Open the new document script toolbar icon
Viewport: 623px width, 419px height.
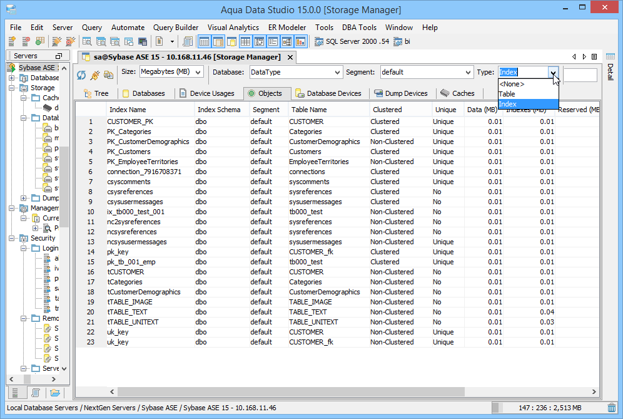[160, 41]
